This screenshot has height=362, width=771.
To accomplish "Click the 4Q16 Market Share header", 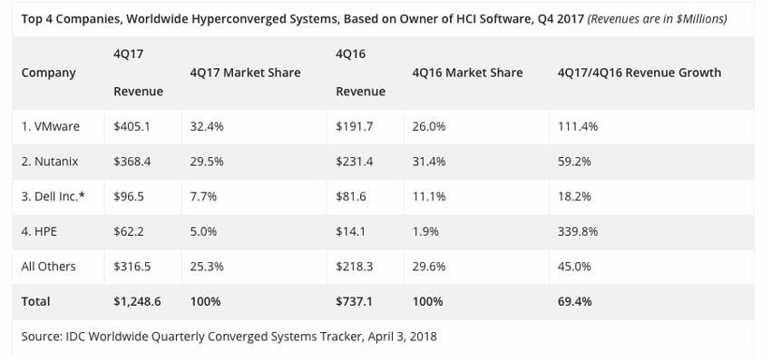I will [468, 73].
